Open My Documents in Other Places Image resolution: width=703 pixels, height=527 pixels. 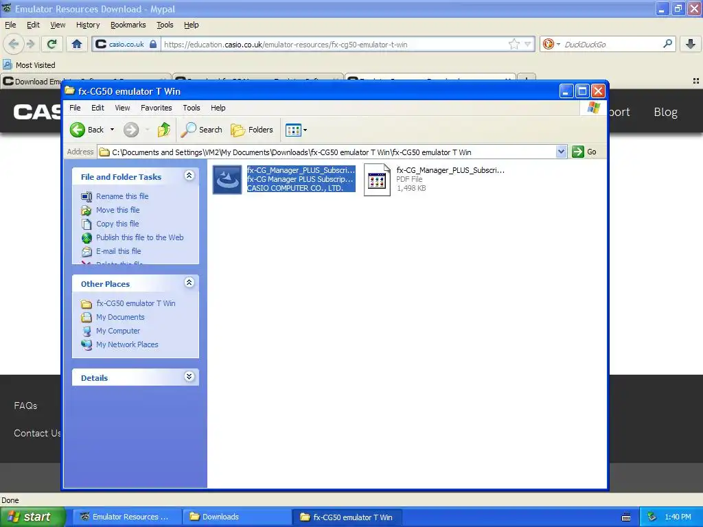[120, 317]
